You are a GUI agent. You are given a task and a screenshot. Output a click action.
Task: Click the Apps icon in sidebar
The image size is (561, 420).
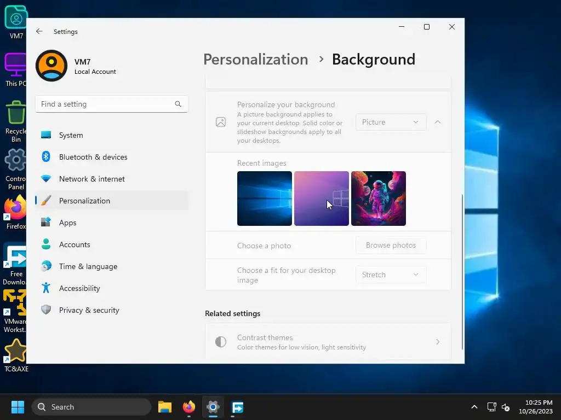tap(46, 222)
